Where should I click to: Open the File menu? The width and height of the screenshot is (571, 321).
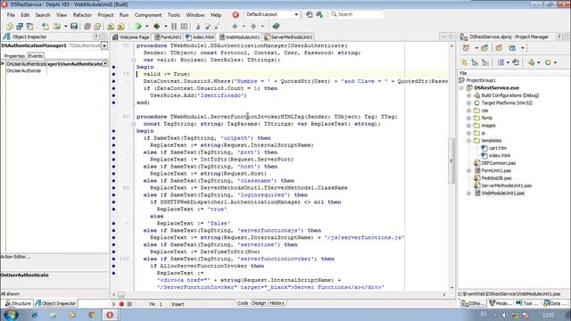11,15
